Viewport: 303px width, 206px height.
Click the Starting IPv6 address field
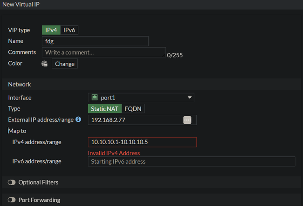pos(191,161)
